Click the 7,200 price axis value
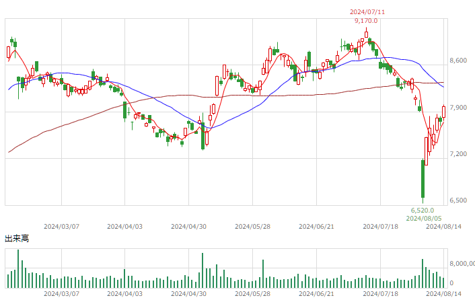This screenshot has height=300, width=475. point(458,154)
